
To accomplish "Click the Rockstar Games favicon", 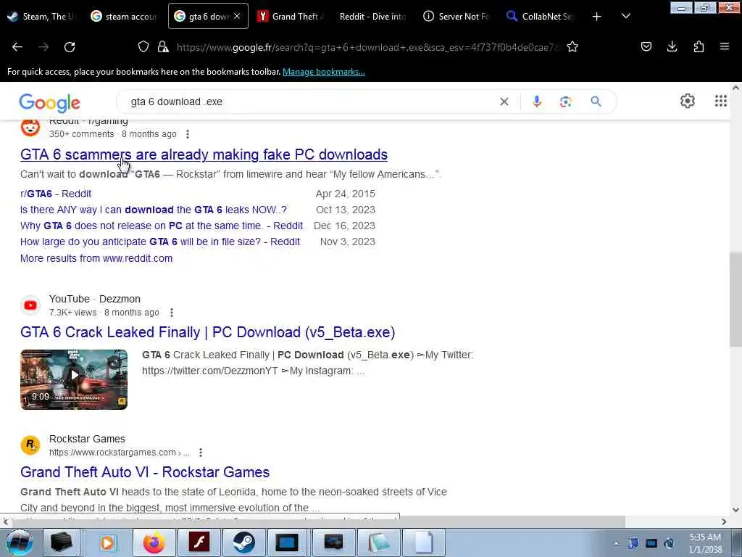I will [x=30, y=445].
